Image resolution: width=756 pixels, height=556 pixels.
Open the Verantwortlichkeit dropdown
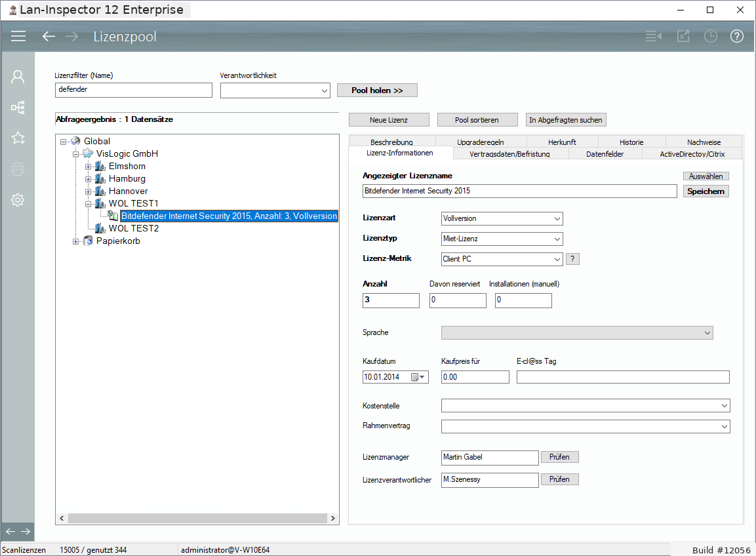[325, 90]
